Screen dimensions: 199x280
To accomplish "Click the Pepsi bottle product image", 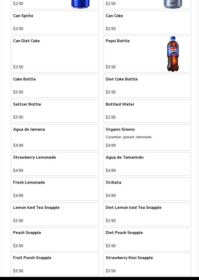I will pyautogui.click(x=173, y=54).
